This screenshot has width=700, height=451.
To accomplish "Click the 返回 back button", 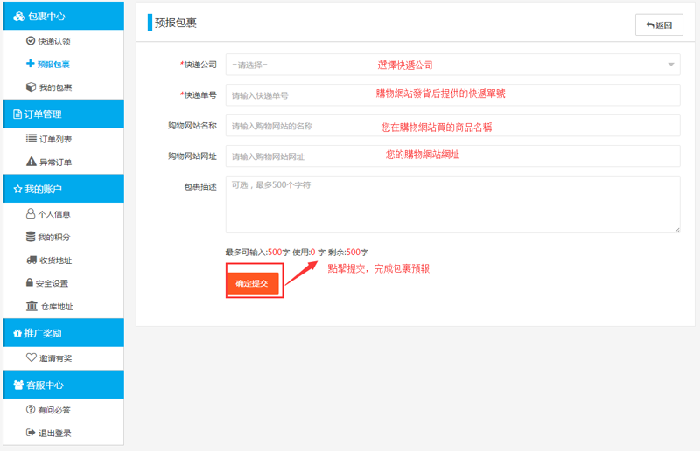I will pos(658,25).
